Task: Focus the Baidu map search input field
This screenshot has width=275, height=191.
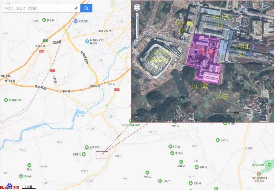Action: click(37, 8)
